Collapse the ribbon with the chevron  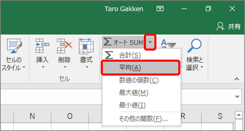[x=237, y=79]
